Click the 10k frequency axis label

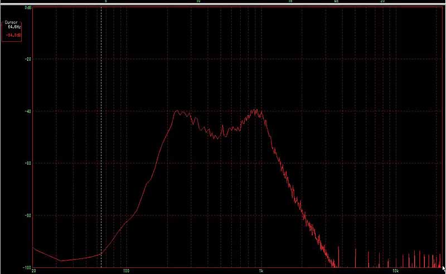coord(395,271)
